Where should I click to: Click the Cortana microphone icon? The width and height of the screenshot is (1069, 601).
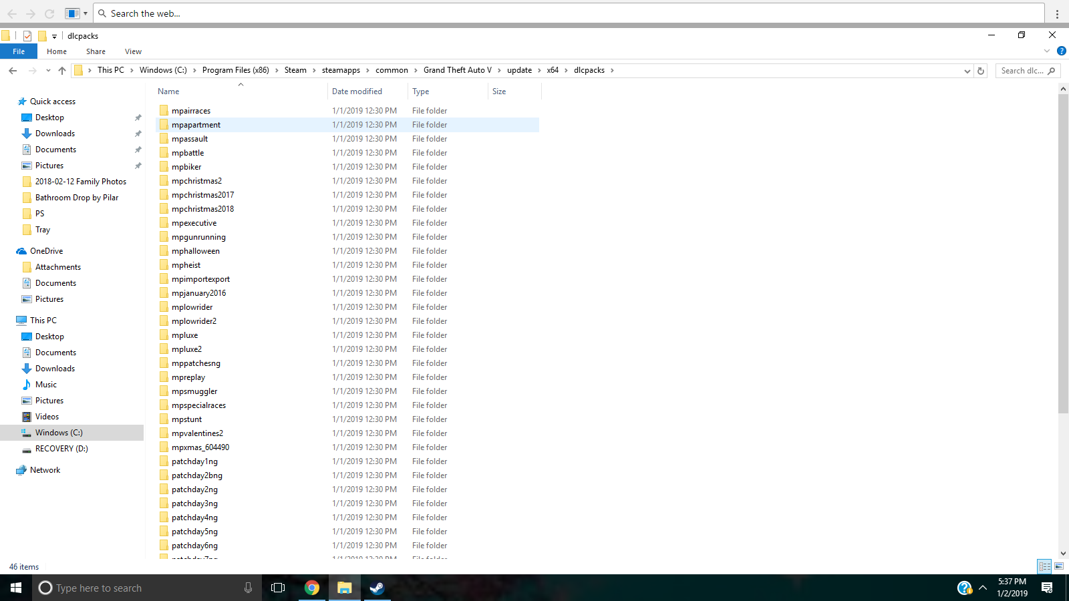click(248, 588)
